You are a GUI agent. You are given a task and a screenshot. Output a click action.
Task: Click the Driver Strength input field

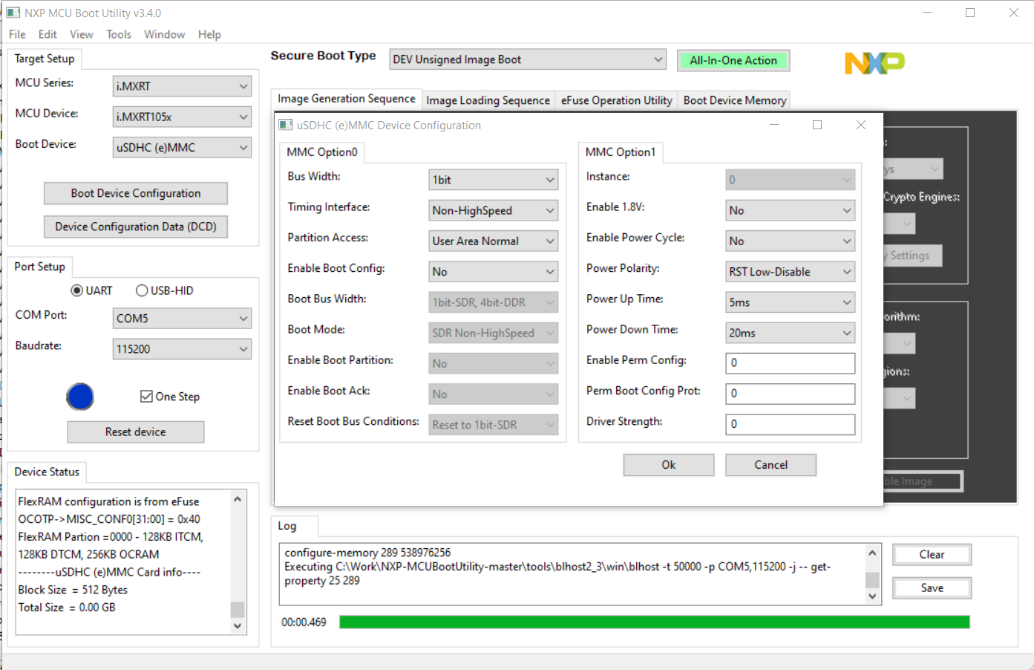click(x=790, y=424)
